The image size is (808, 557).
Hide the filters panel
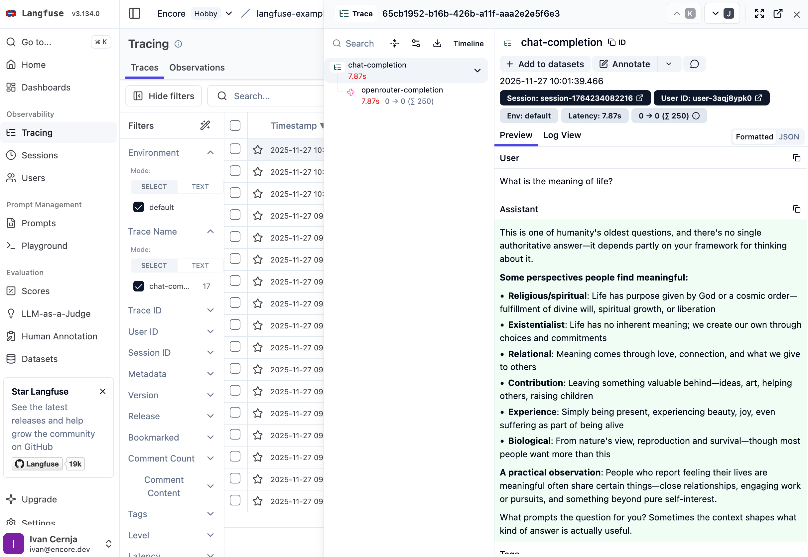[163, 95]
